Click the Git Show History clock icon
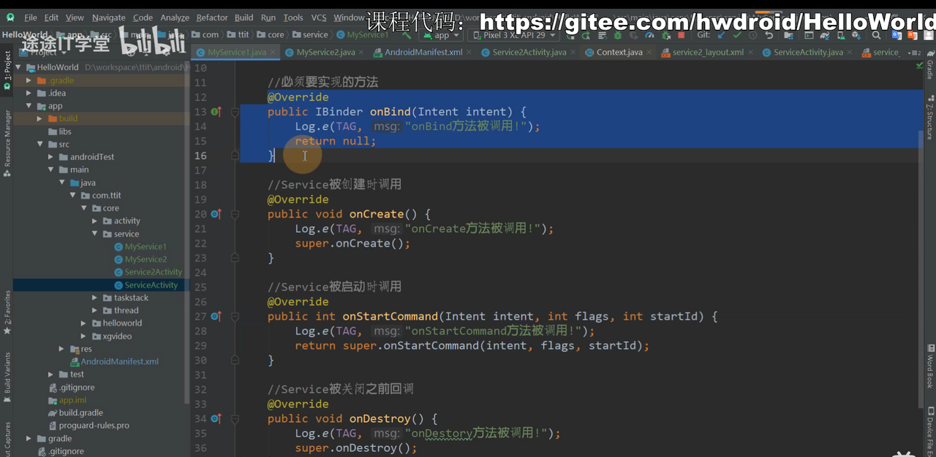This screenshot has width=936, height=457. pos(753,34)
